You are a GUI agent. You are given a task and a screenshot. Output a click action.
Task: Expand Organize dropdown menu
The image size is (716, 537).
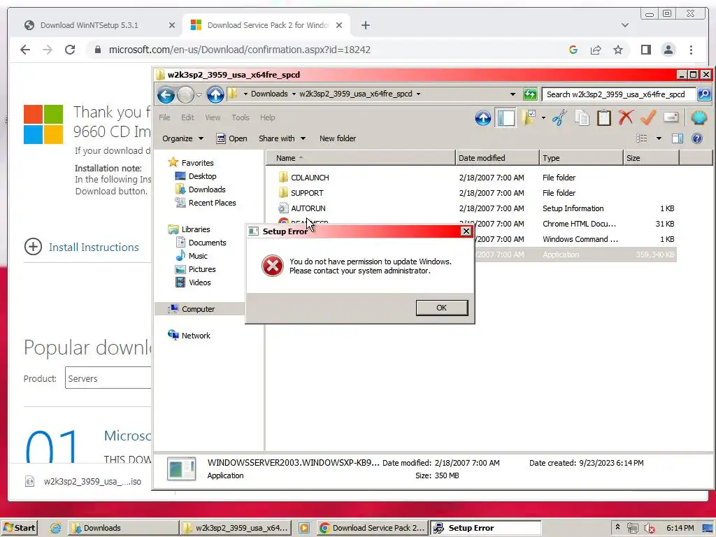183,138
